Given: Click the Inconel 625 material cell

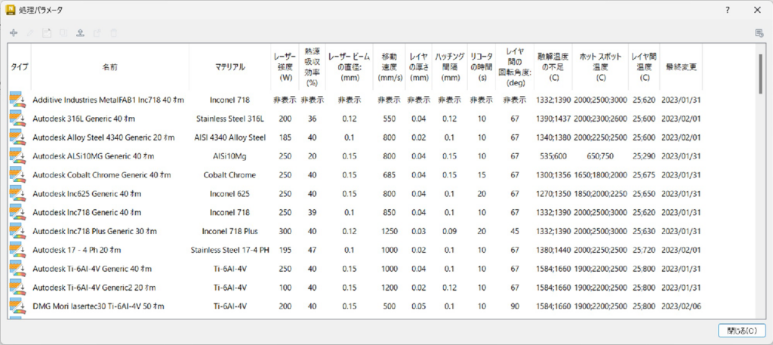Looking at the screenshot, I should pyautogui.click(x=229, y=194).
